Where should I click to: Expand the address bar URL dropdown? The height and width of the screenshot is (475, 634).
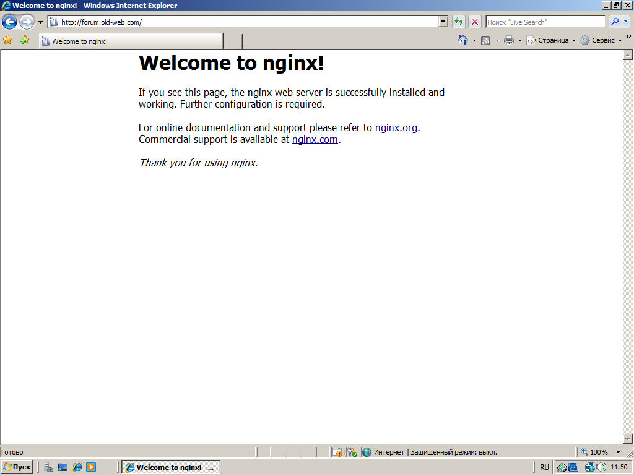[443, 22]
